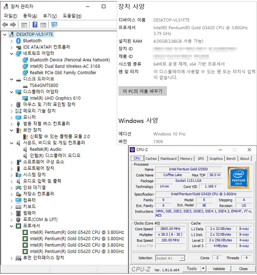
Task: Open the About tab in CPU-Z
Action: pyautogui.click(x=245, y=158)
